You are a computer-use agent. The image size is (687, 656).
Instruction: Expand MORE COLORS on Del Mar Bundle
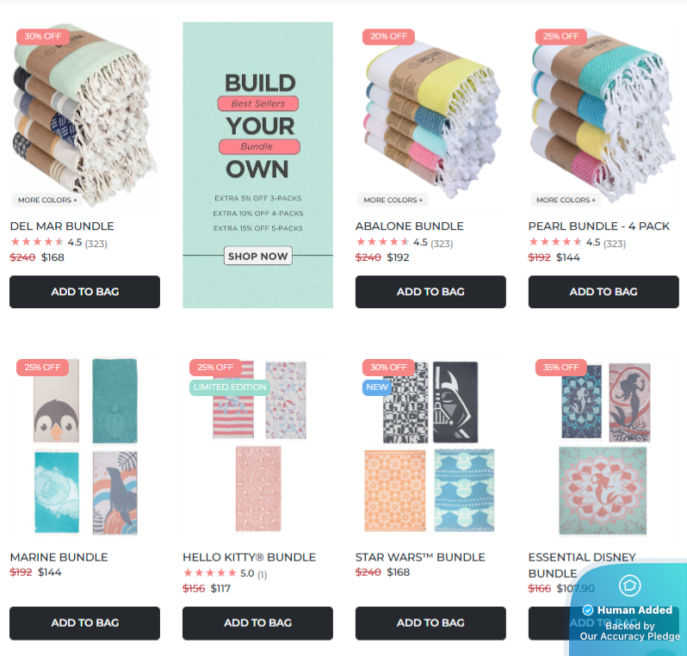click(x=47, y=200)
